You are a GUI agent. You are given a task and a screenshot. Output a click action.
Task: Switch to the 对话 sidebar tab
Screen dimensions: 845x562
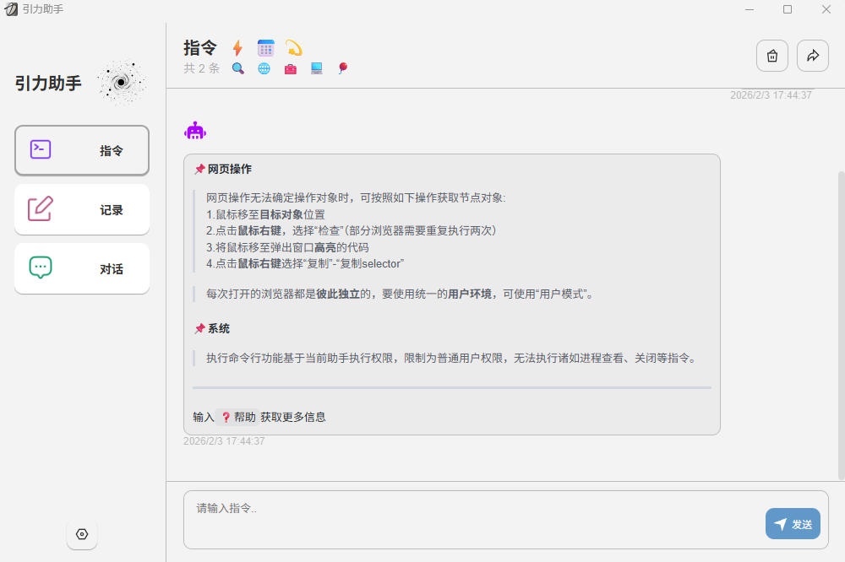coord(82,268)
